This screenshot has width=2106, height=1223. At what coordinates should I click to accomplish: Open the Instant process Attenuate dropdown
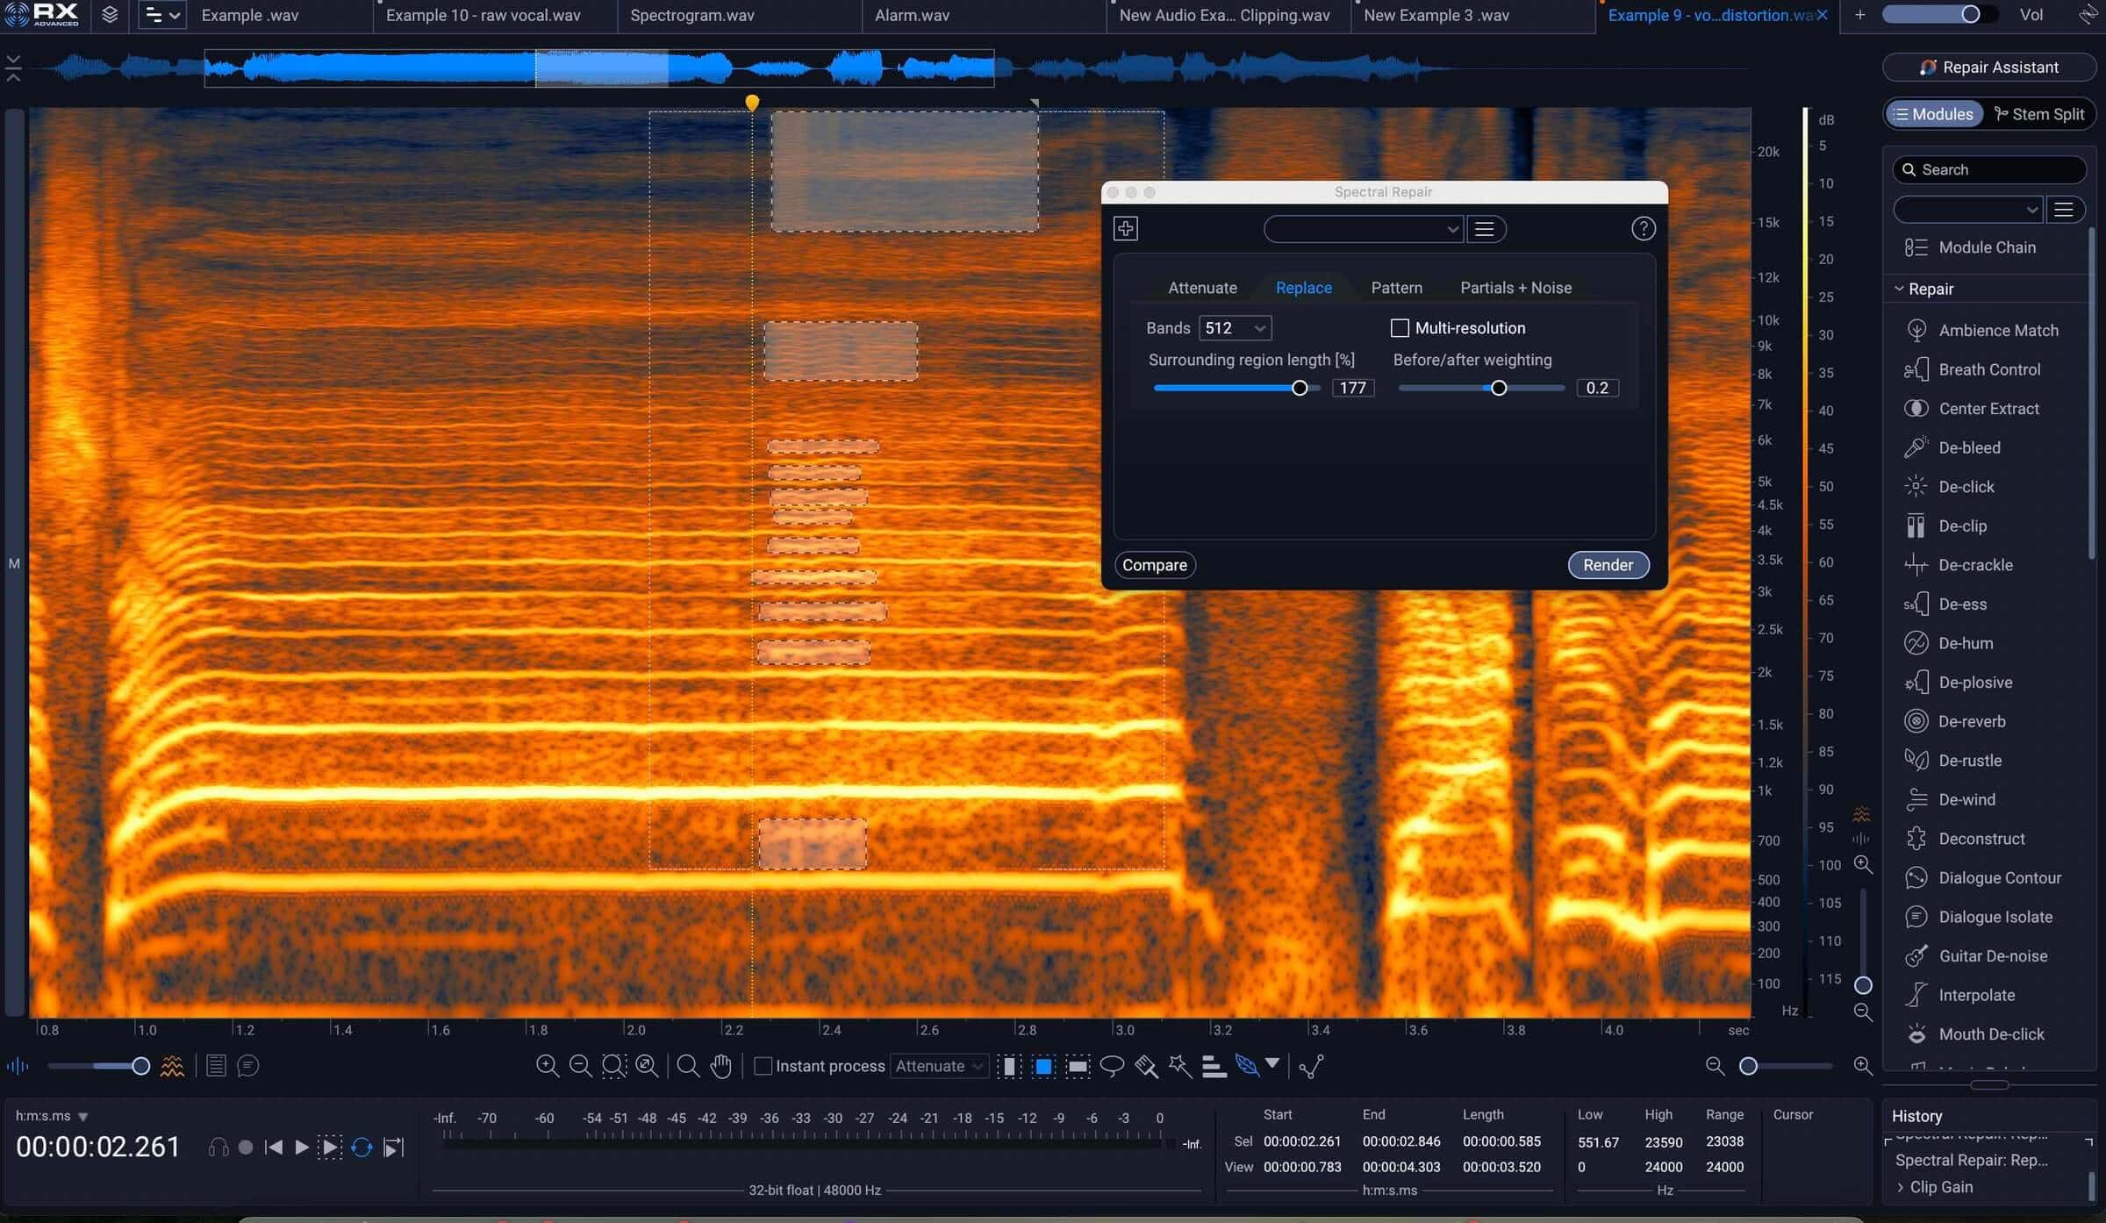[939, 1066]
